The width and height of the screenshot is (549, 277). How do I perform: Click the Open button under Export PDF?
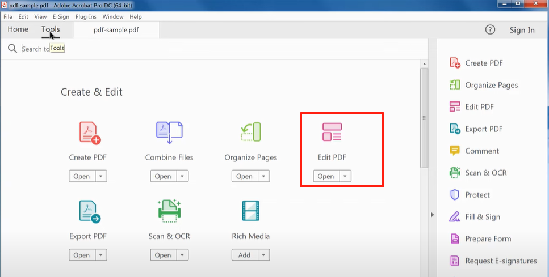[82, 255]
